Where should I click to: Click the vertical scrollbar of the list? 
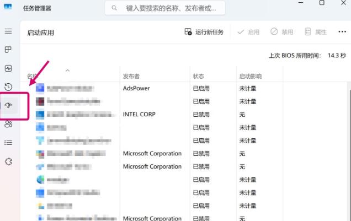(348, 138)
